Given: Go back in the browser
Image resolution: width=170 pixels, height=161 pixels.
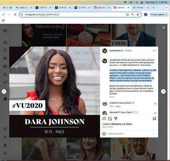Looking at the screenshot, I should (4, 14).
